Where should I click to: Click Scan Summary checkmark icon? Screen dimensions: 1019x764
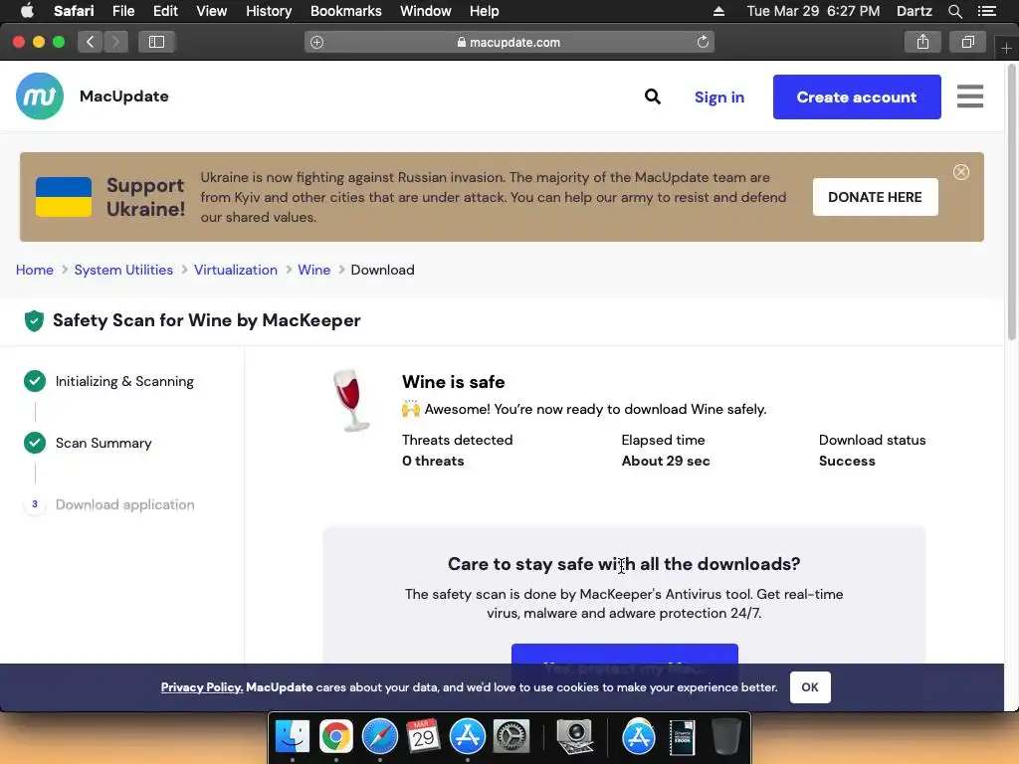click(35, 443)
